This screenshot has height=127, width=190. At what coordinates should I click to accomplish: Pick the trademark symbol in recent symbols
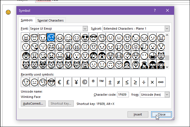[102, 82]
